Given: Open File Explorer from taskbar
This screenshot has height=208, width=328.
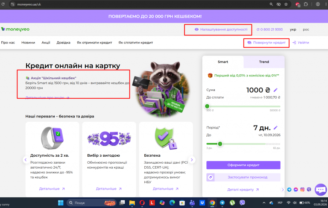Looking at the screenshot, I should click(x=132, y=203).
